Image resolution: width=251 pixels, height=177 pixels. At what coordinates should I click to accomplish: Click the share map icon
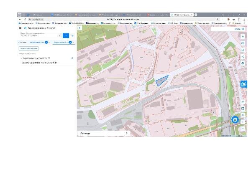(x=243, y=56)
